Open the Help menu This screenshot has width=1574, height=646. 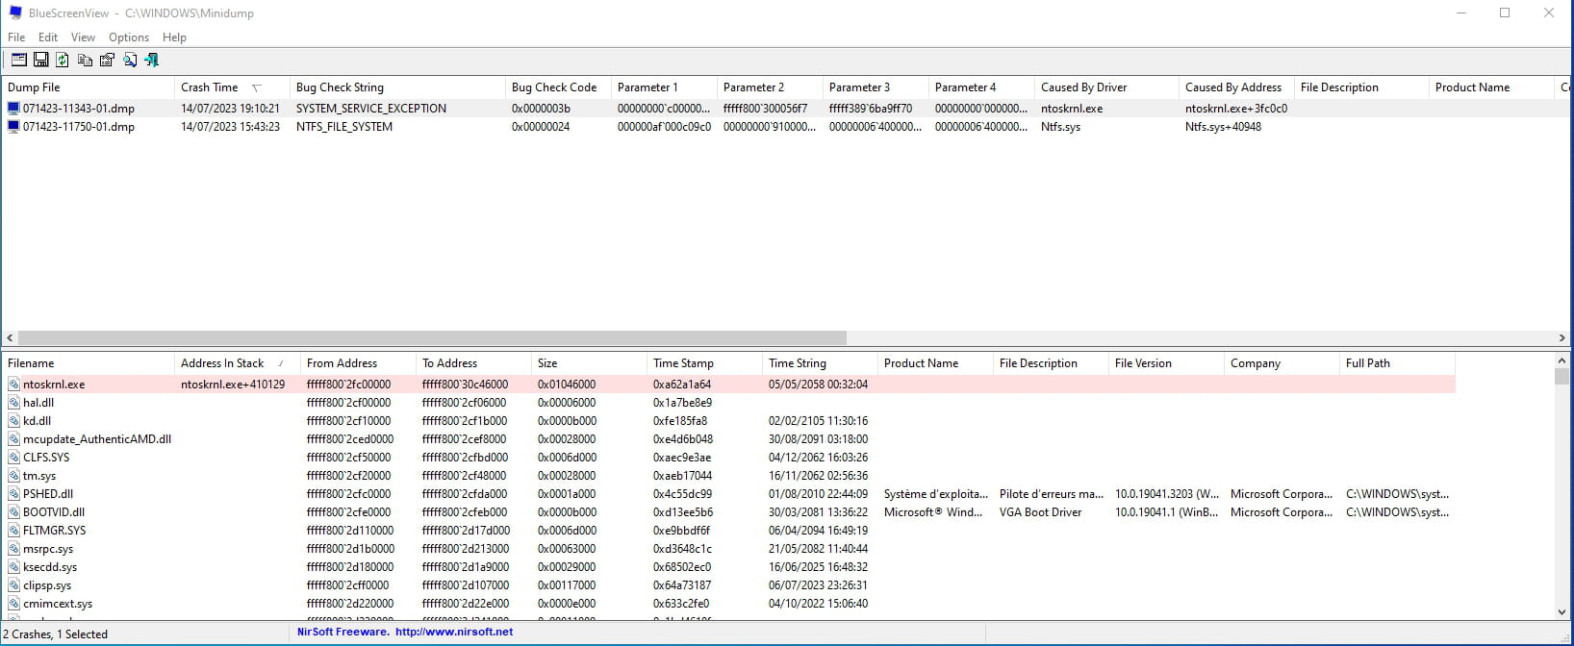[x=174, y=37]
